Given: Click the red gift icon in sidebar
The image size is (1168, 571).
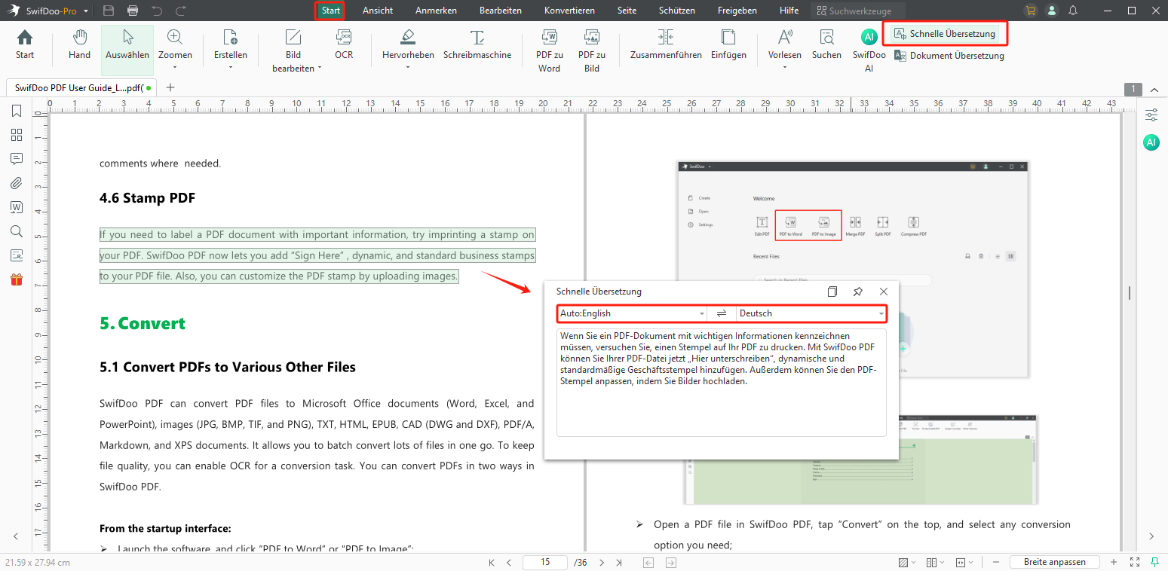Looking at the screenshot, I should point(17,279).
